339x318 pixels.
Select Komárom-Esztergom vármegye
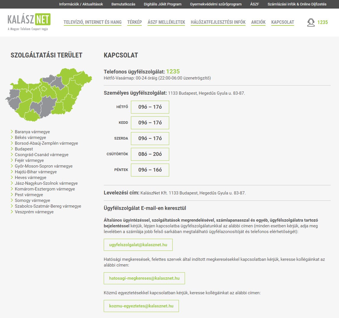pos(45,189)
